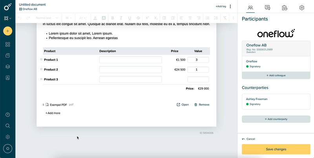Click +Add more attachments

[53, 113]
